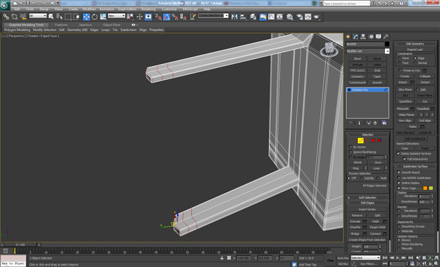Select the None constraint radio button

pyautogui.click(x=399, y=58)
